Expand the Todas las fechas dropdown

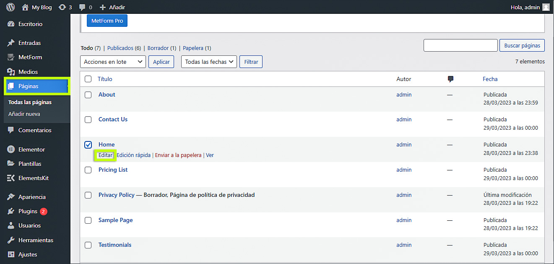pos(209,62)
